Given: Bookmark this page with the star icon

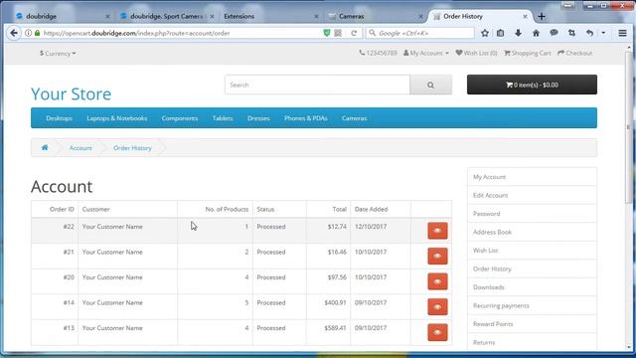Looking at the screenshot, I should click(x=485, y=33).
